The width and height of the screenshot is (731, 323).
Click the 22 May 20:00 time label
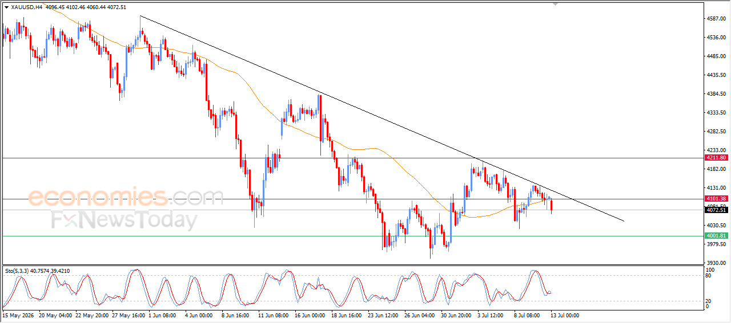click(x=92, y=315)
